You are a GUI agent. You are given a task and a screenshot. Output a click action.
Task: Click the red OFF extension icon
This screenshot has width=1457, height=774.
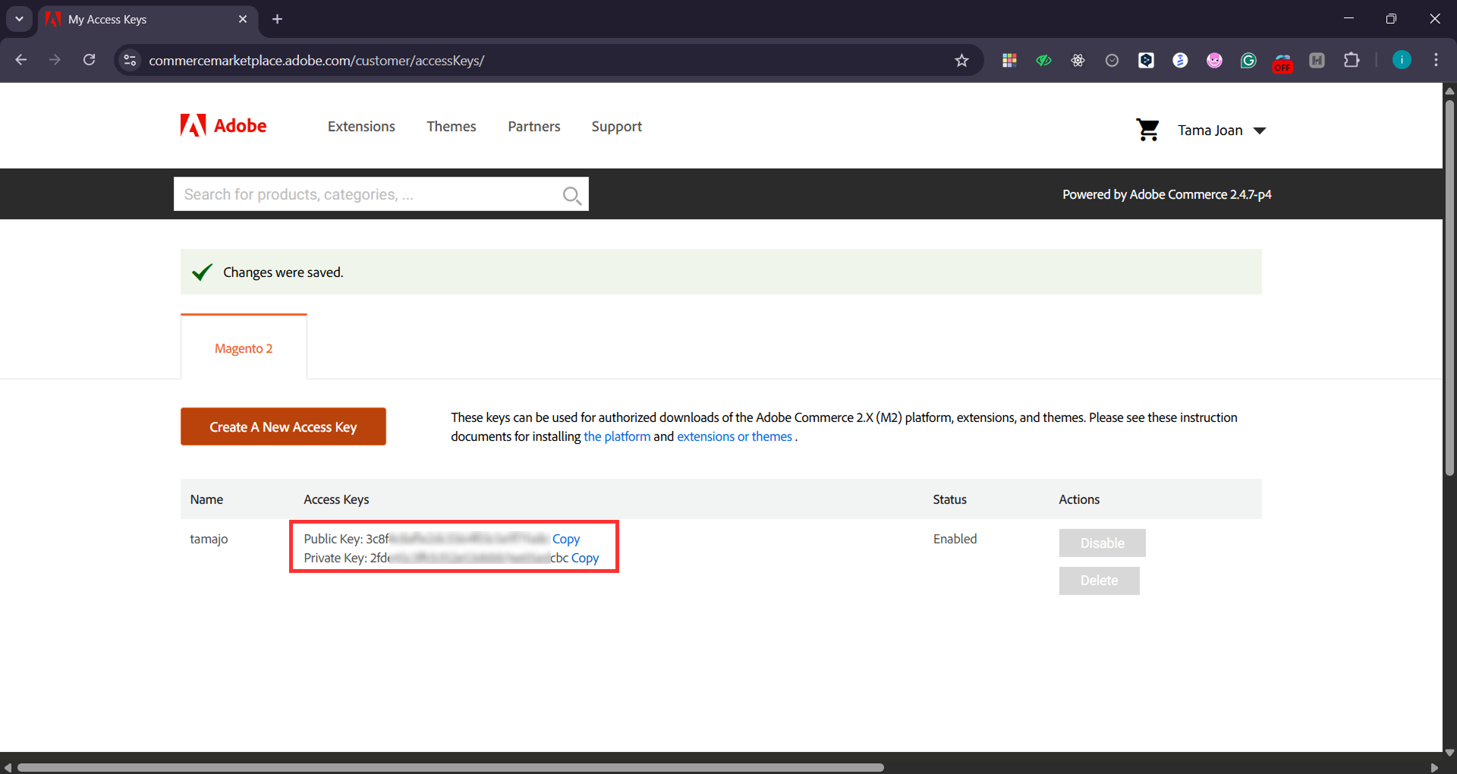pyautogui.click(x=1282, y=62)
